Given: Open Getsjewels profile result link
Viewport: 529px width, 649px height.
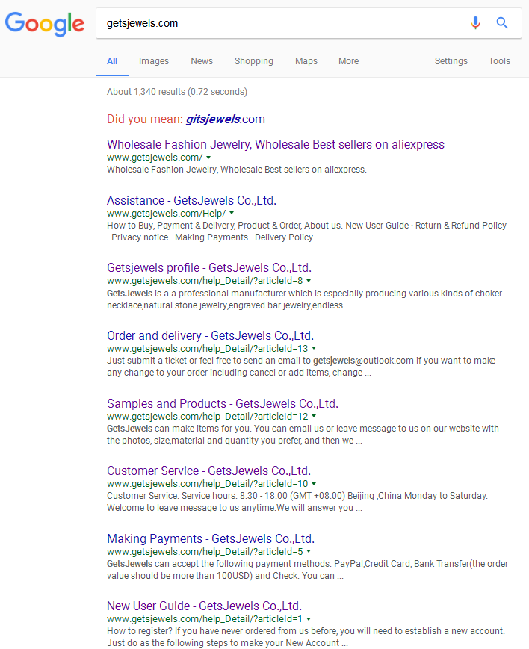Looking at the screenshot, I should coord(209,268).
